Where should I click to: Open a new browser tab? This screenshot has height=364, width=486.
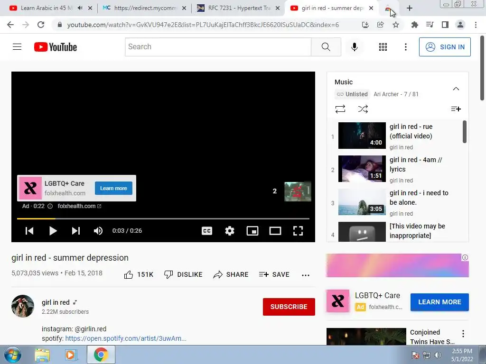[410, 9]
